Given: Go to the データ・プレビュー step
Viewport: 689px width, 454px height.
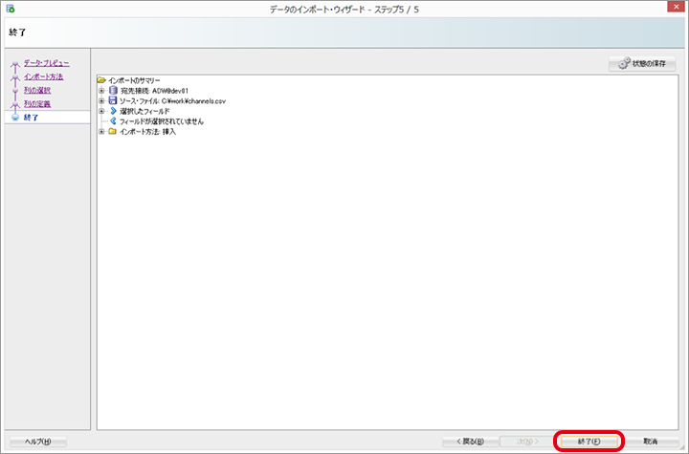Looking at the screenshot, I should (46, 63).
